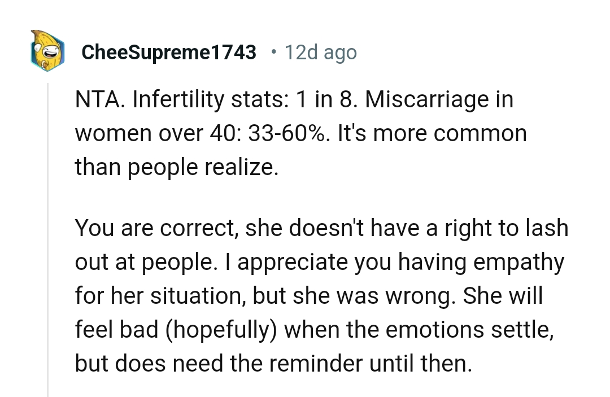Screen dimensions: 610x397
Task: Open the CheeSupreme1743 user profile link
Action: [169, 53]
